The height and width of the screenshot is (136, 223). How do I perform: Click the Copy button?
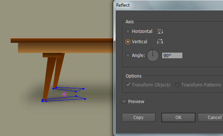(139, 118)
